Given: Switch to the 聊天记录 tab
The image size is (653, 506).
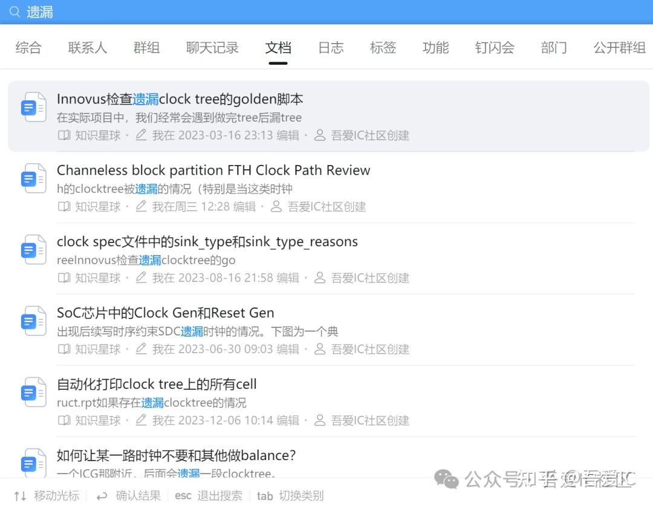Looking at the screenshot, I should [213, 48].
